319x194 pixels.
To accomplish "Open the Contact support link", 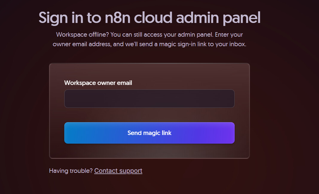I will point(118,171).
